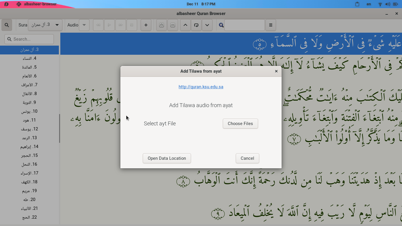Open the quran.ksu.edu.sa link

[201, 87]
